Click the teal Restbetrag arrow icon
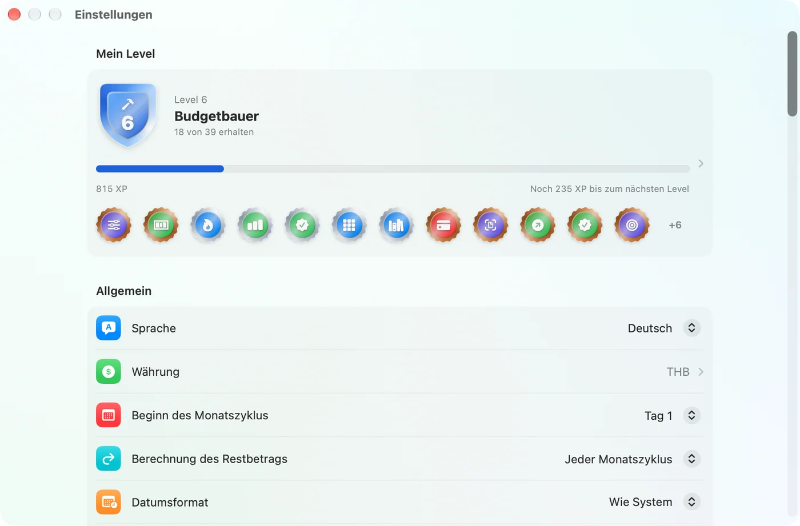This screenshot has height=526, width=800. 109,459
